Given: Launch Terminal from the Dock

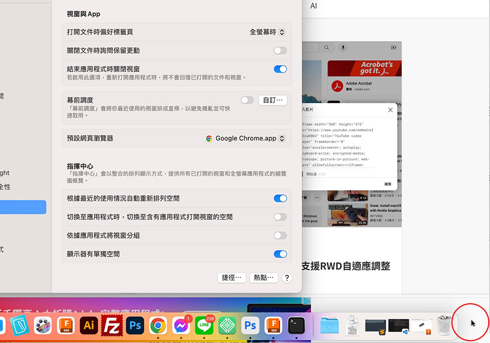Looking at the screenshot, I should [296, 326].
